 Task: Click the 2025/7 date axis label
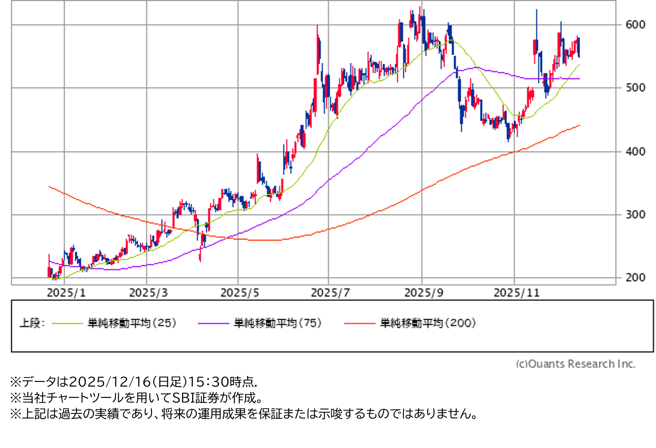pyautogui.click(x=330, y=293)
